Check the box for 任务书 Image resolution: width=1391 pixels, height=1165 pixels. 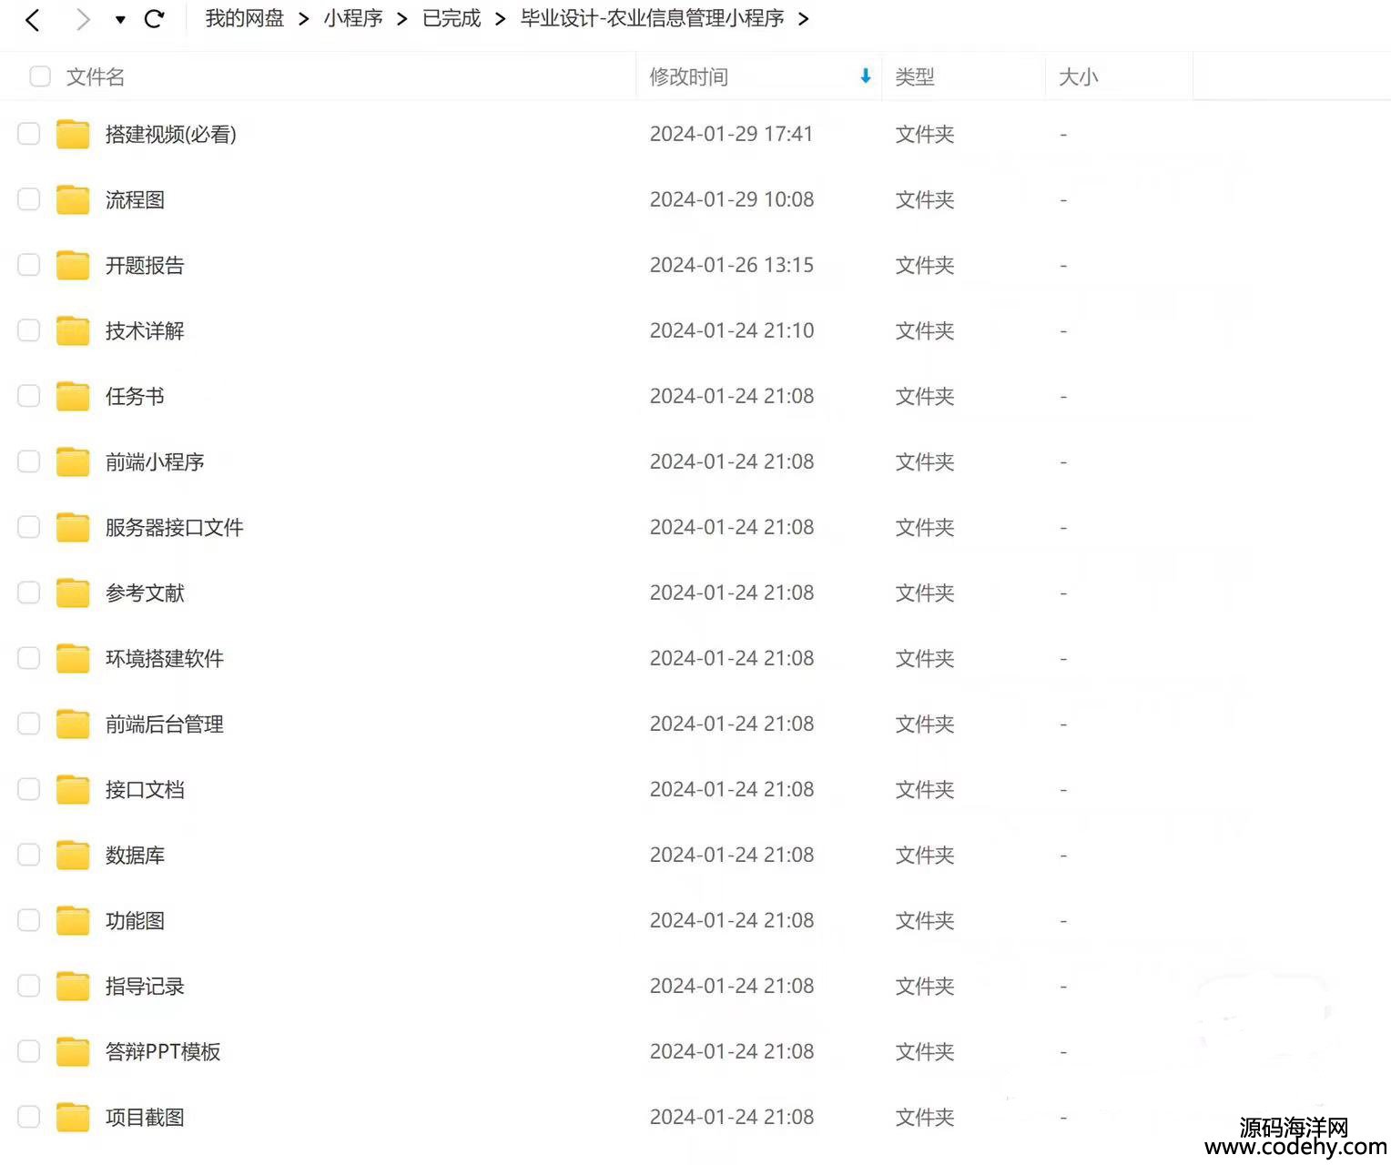(x=29, y=396)
